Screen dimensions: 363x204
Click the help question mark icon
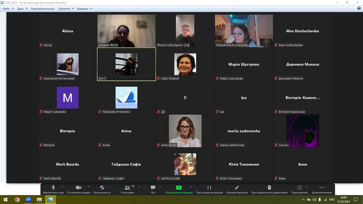(x=359, y=8)
